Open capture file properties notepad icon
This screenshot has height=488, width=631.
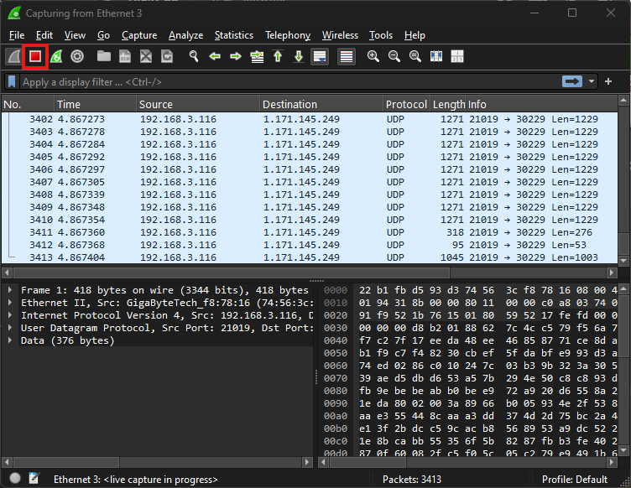[34, 478]
